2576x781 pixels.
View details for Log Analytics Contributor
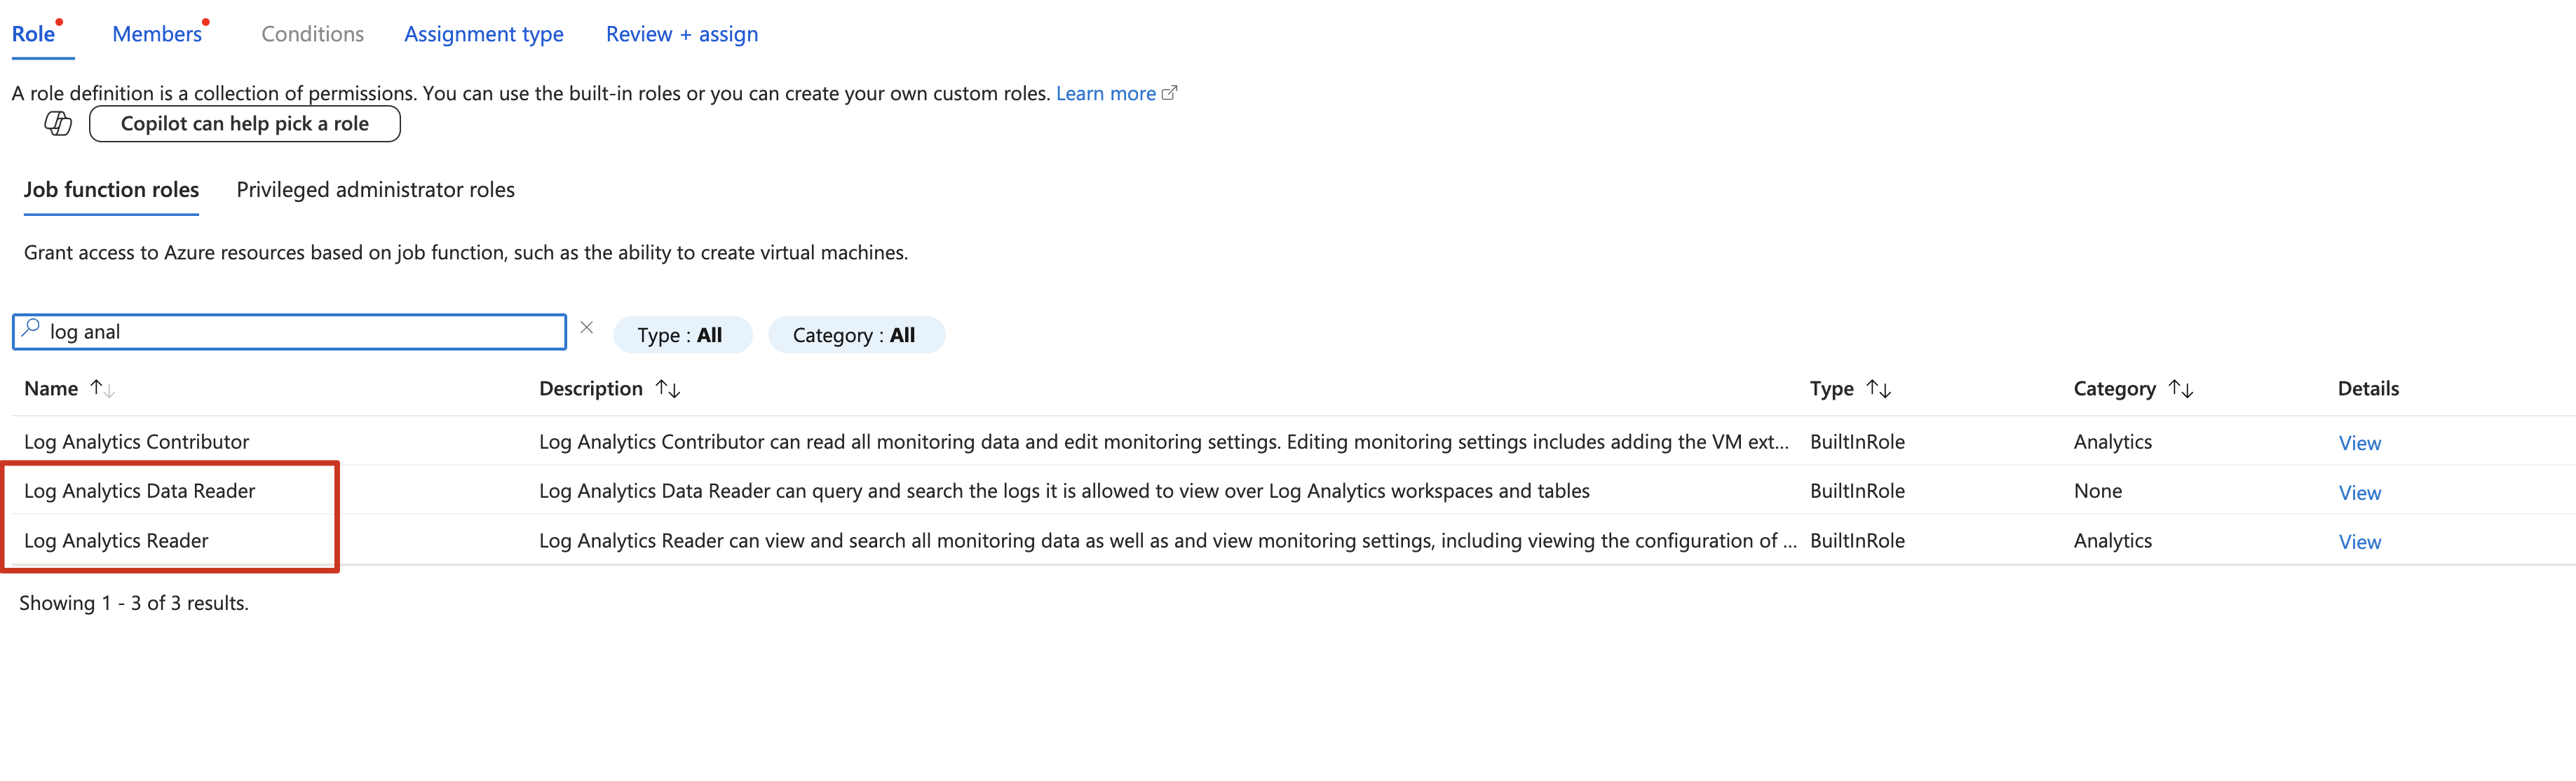point(2359,443)
